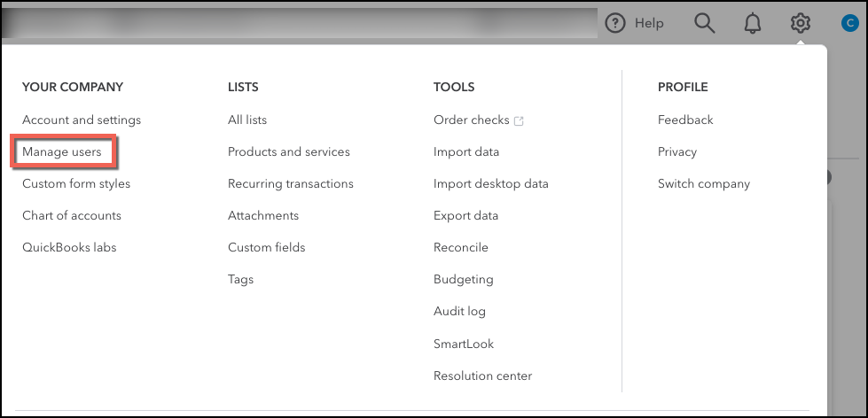Select Manage users
The image size is (868, 418).
(x=62, y=151)
